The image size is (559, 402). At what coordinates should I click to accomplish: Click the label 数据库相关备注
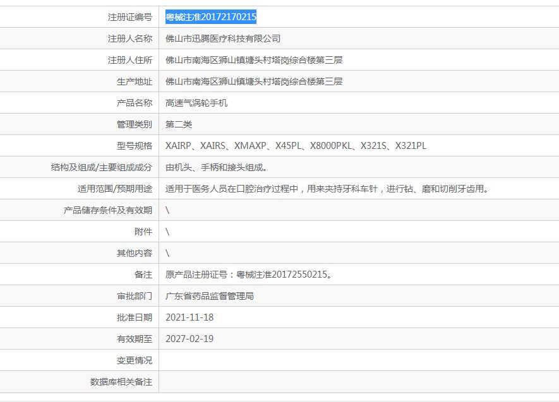tap(121, 382)
